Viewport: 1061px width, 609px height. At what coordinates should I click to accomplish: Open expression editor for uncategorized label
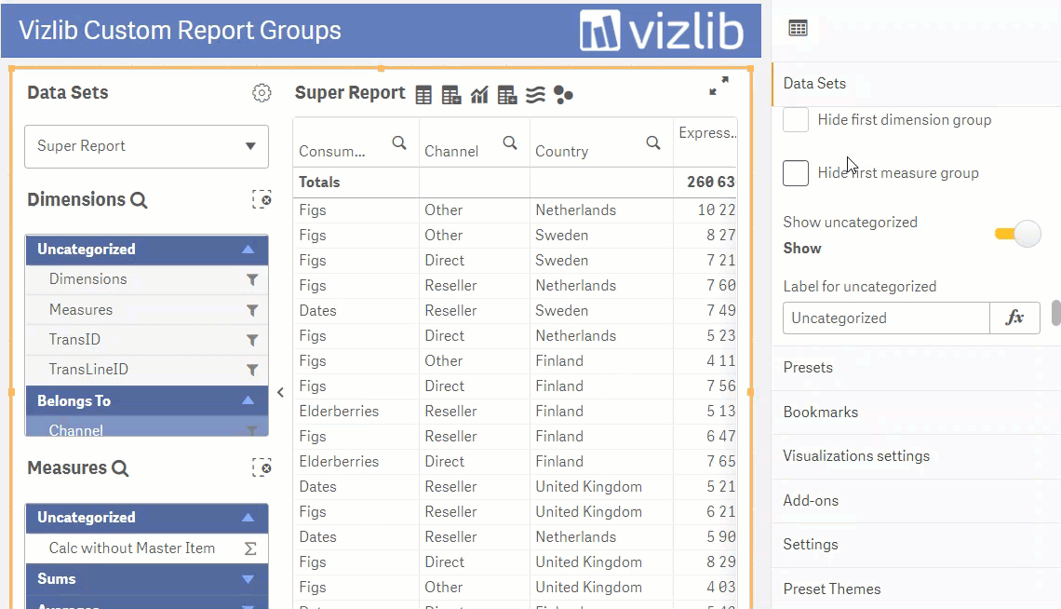pyautogui.click(x=1014, y=318)
